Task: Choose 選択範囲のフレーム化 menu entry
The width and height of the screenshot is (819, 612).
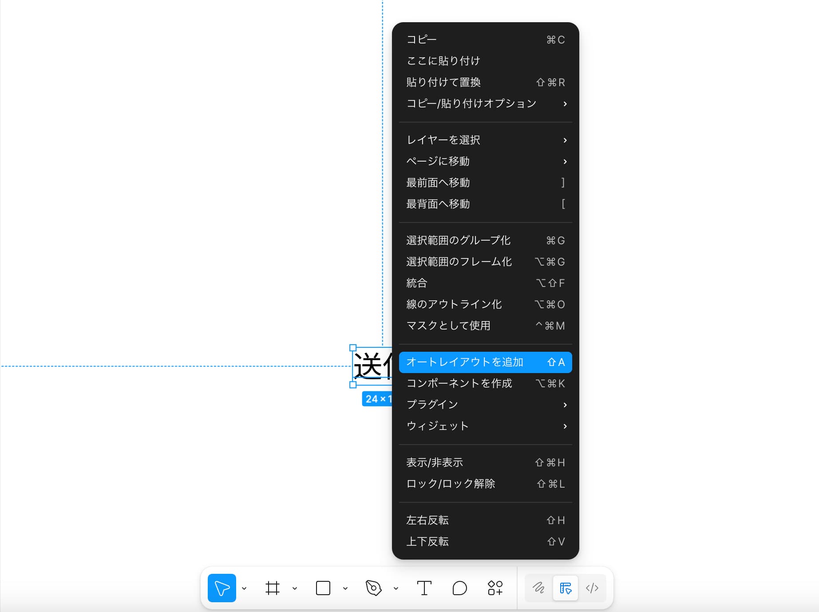Action: coord(486,262)
